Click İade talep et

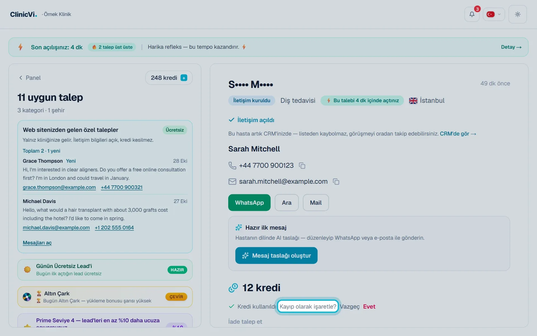(245, 322)
